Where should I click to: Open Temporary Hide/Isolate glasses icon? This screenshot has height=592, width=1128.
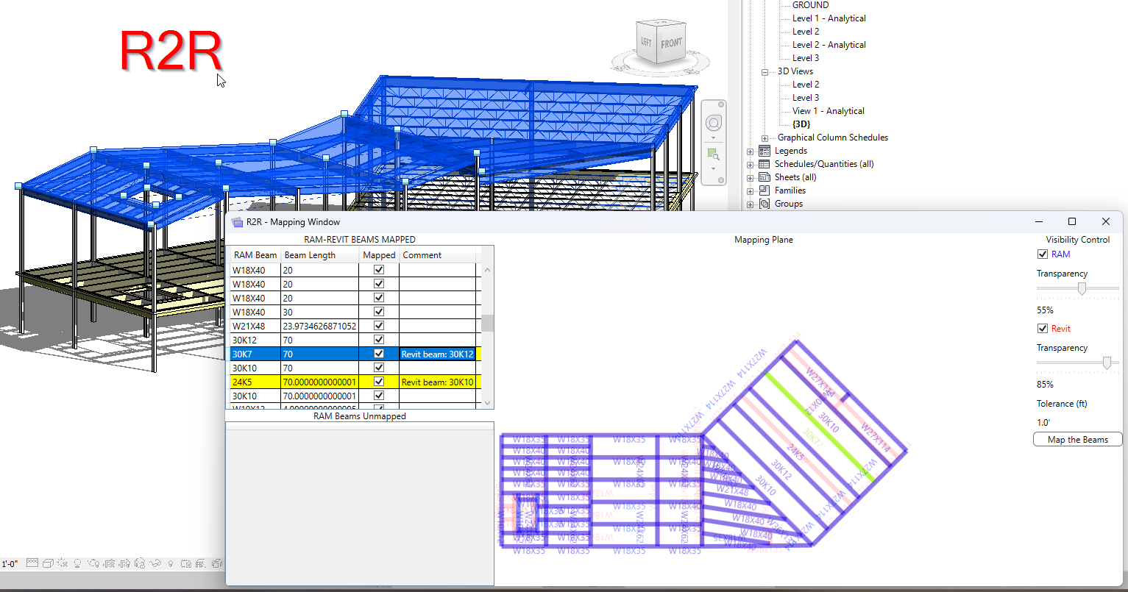(x=155, y=563)
